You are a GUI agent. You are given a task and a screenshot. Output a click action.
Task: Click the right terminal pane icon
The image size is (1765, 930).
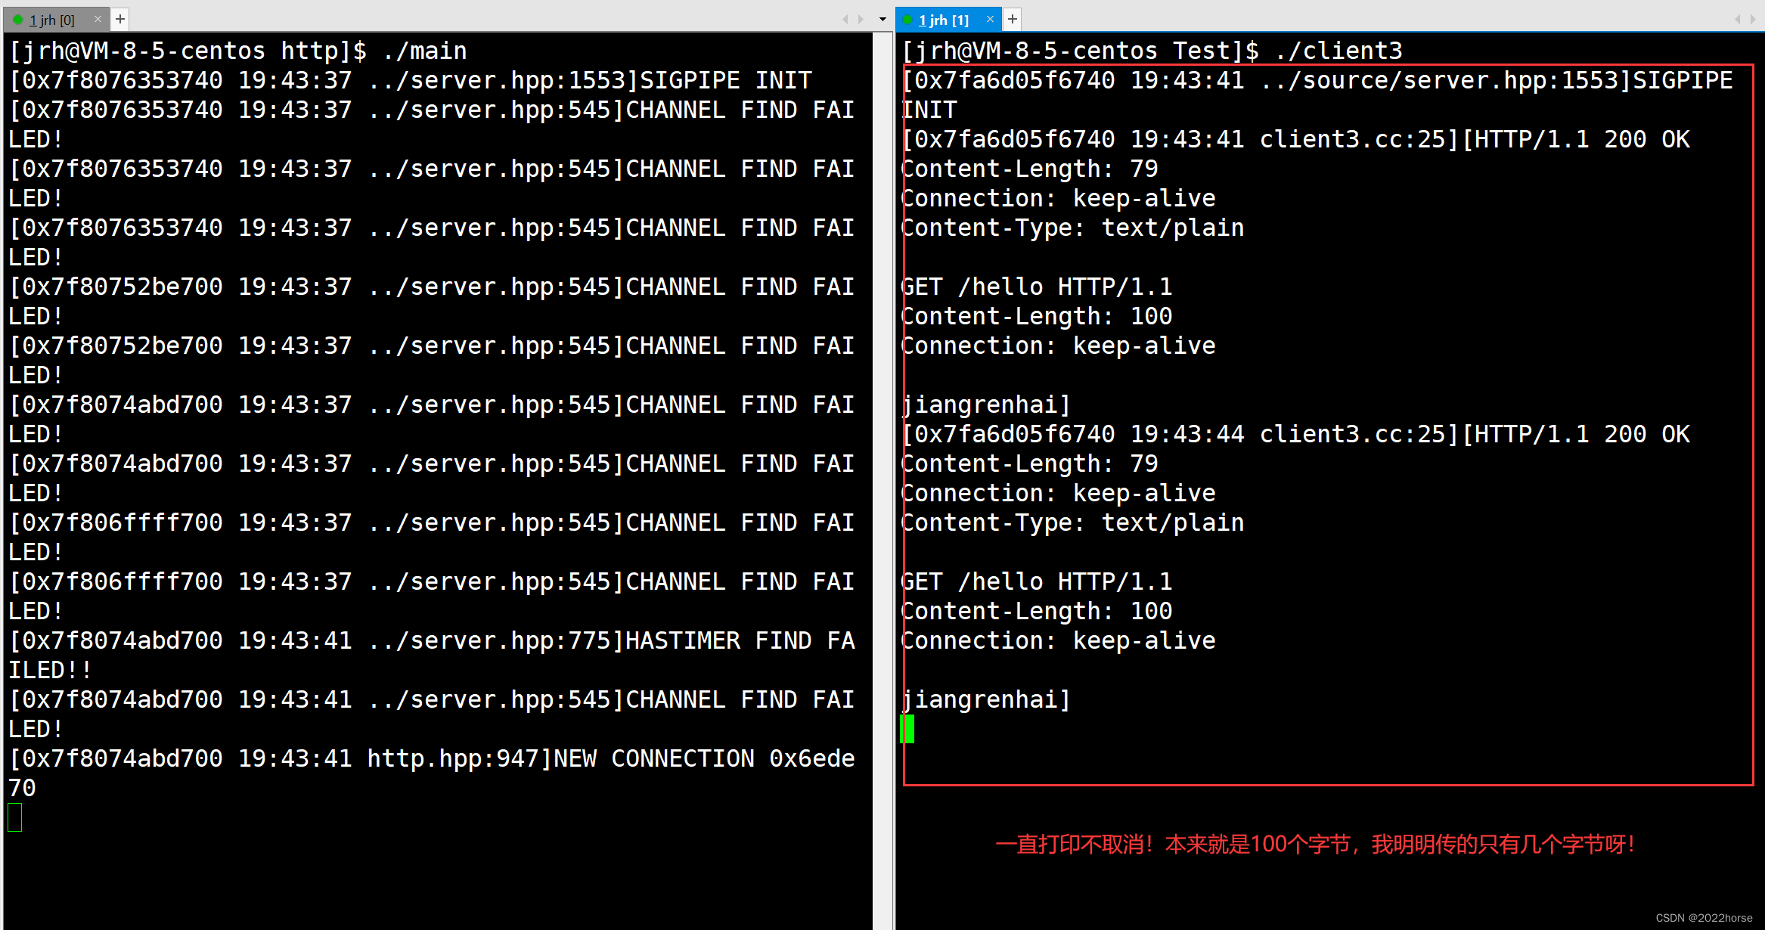[914, 17]
